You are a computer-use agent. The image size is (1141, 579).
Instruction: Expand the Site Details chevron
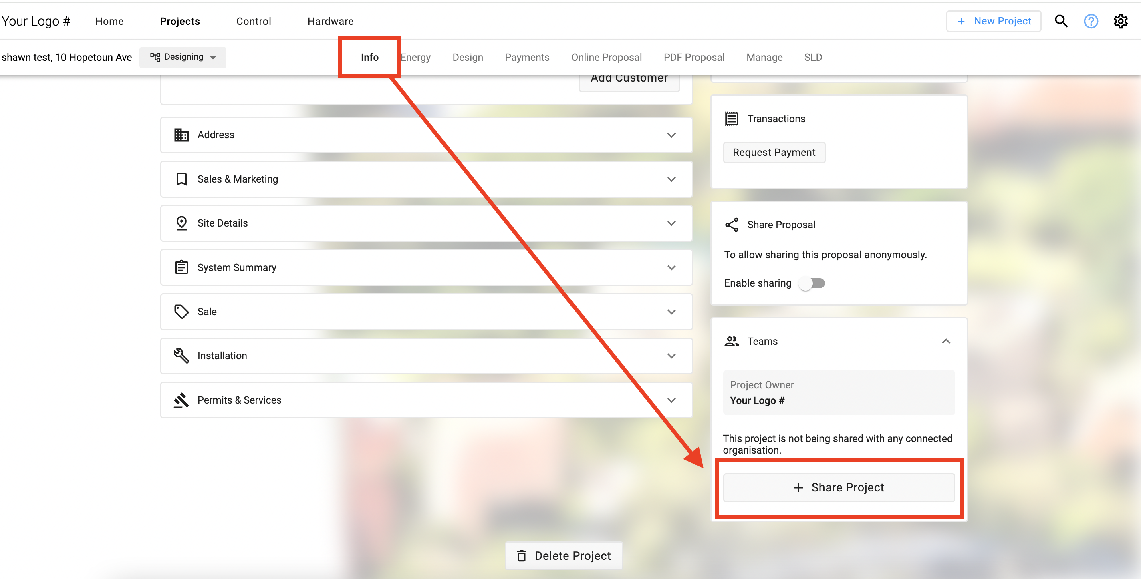pyautogui.click(x=671, y=223)
